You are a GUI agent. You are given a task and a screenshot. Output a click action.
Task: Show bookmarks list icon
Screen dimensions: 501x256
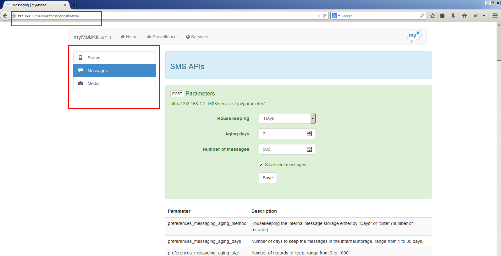442,16
